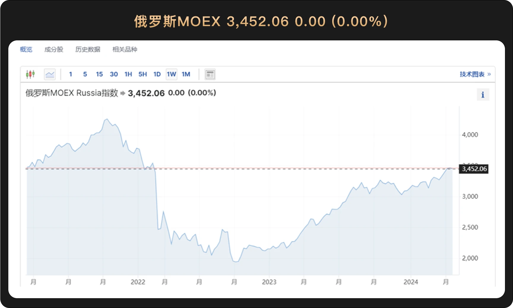The width and height of the screenshot is (513, 308).
Task: Switch to the 1M monthly interval
Action: 186,74
